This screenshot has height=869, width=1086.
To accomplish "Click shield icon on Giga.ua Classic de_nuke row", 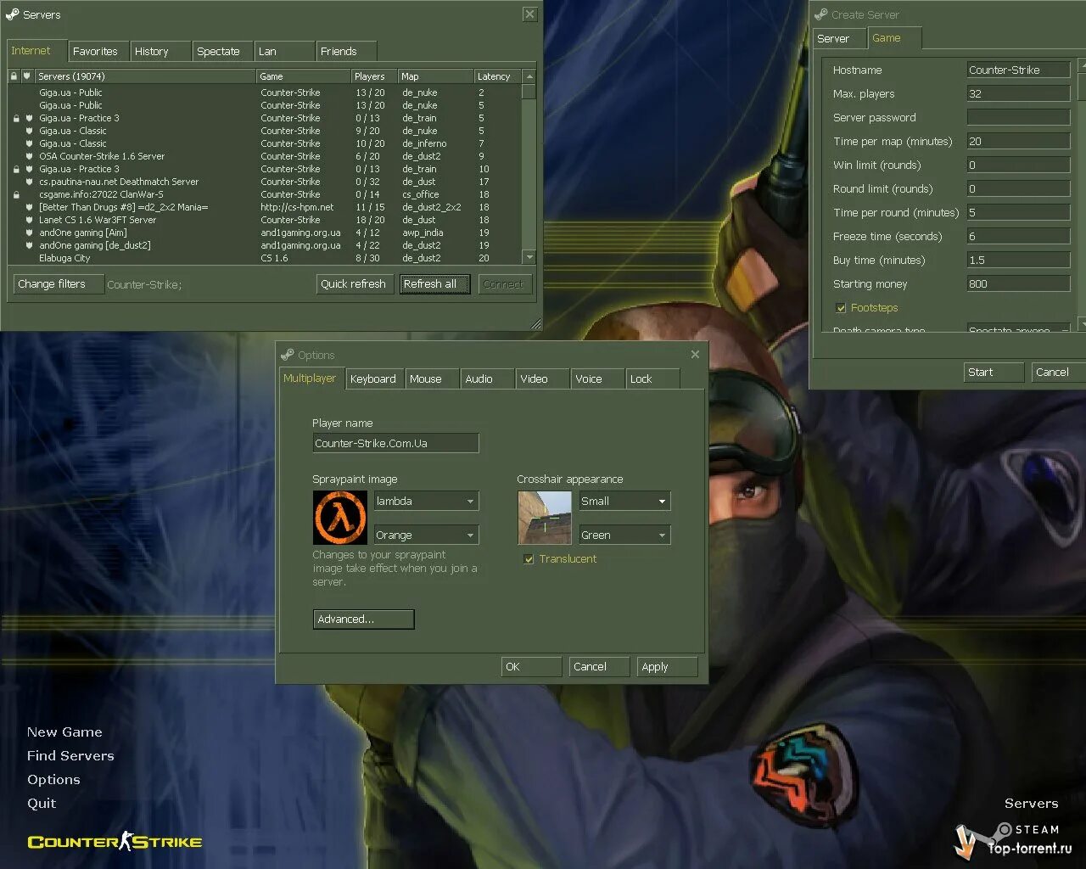I will (29, 132).
